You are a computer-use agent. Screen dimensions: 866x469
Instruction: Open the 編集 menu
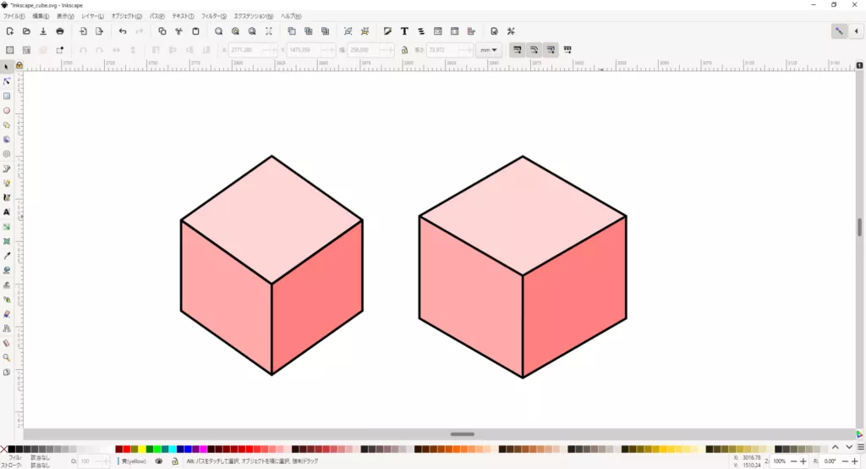point(41,16)
